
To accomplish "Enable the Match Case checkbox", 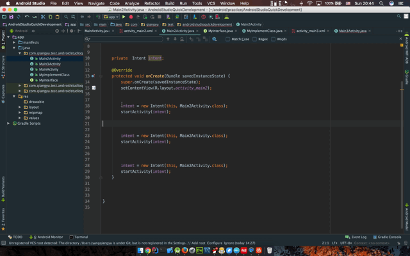I will (229, 39).
